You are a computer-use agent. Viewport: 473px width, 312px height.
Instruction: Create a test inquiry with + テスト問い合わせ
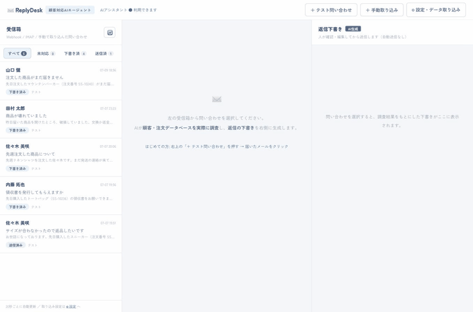click(331, 10)
